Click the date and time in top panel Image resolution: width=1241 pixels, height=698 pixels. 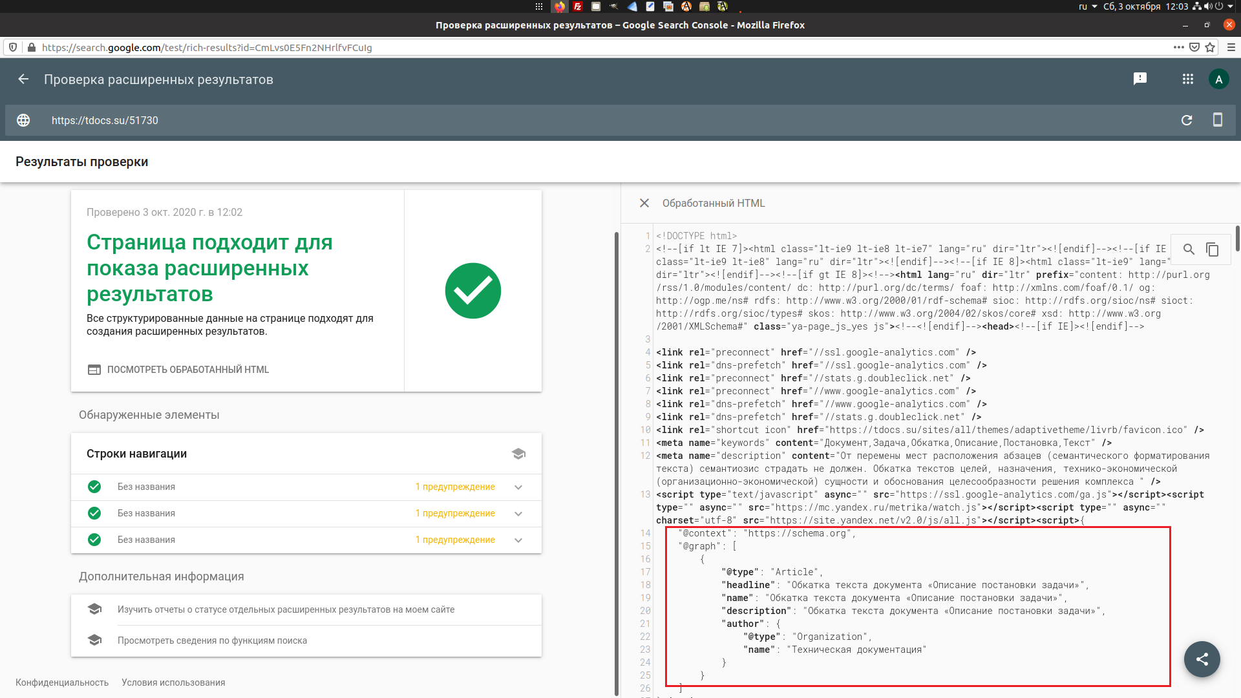(1145, 6)
